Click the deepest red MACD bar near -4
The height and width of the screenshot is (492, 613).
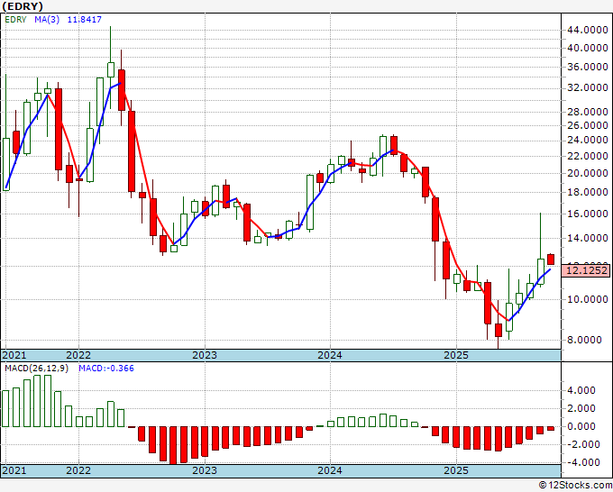pos(173,445)
